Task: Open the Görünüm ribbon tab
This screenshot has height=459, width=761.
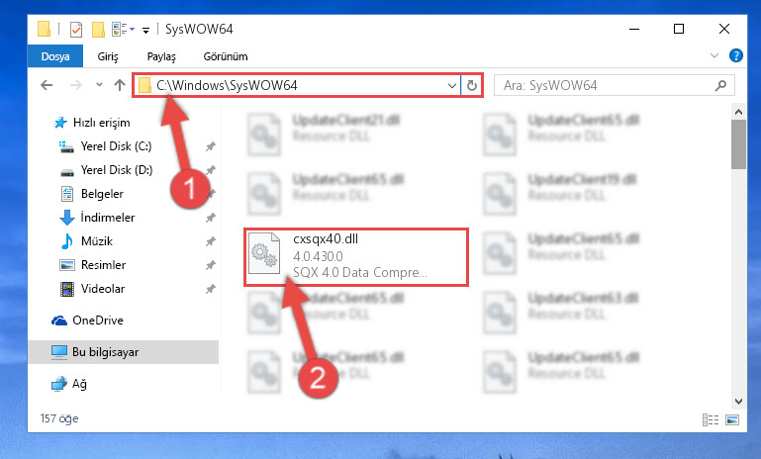Action: click(x=226, y=56)
